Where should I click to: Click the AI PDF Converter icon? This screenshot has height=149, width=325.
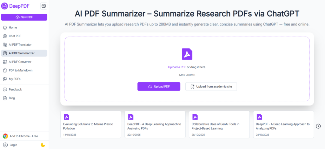5,62
